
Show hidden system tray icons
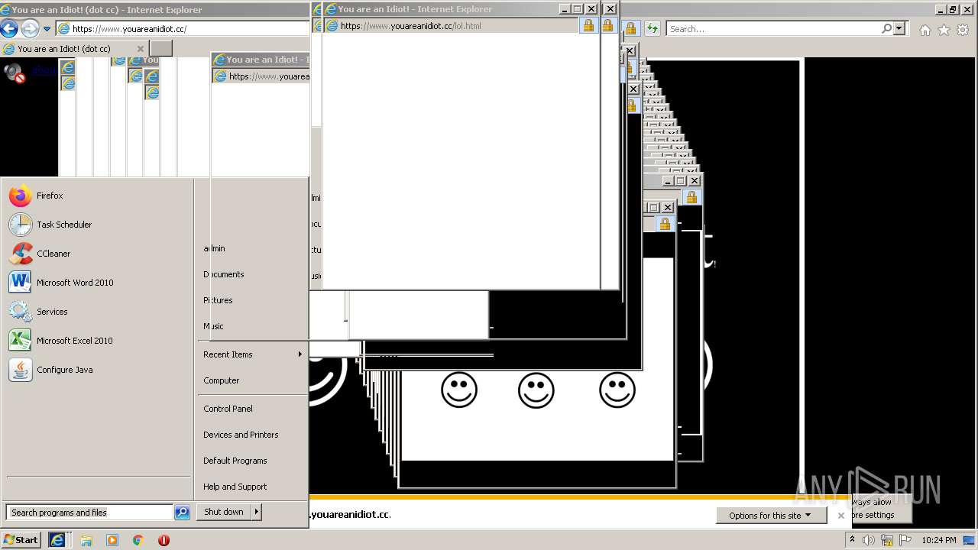pyautogui.click(x=852, y=539)
